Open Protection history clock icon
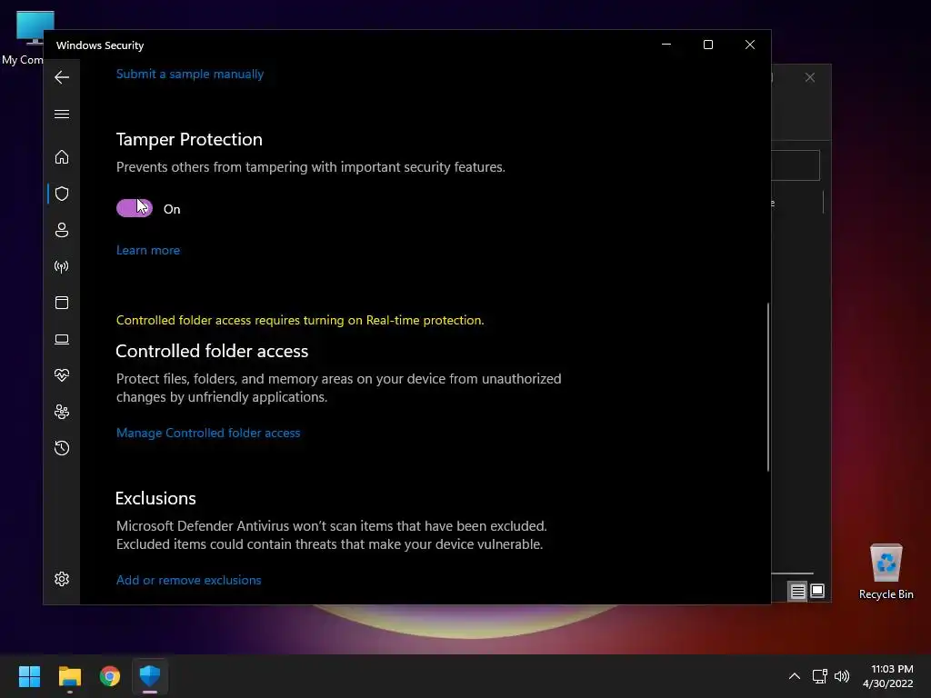931x698 pixels. 62,448
